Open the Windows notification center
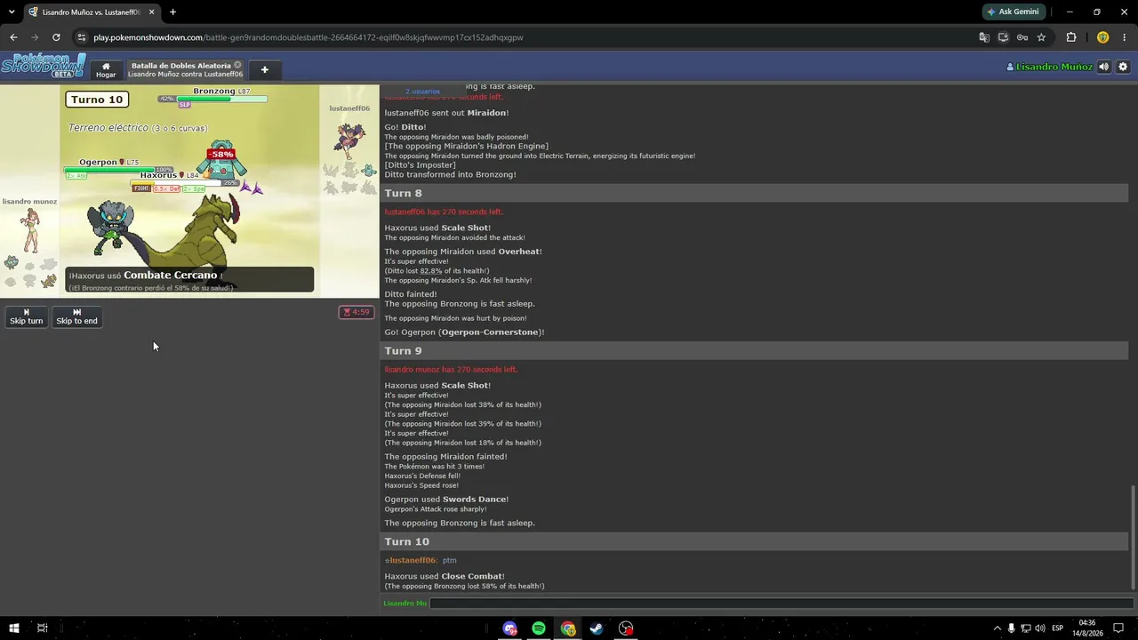1138x640 pixels. [x=1118, y=628]
